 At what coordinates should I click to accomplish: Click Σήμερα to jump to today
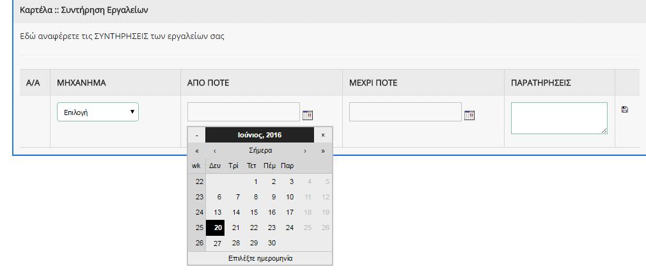260,151
